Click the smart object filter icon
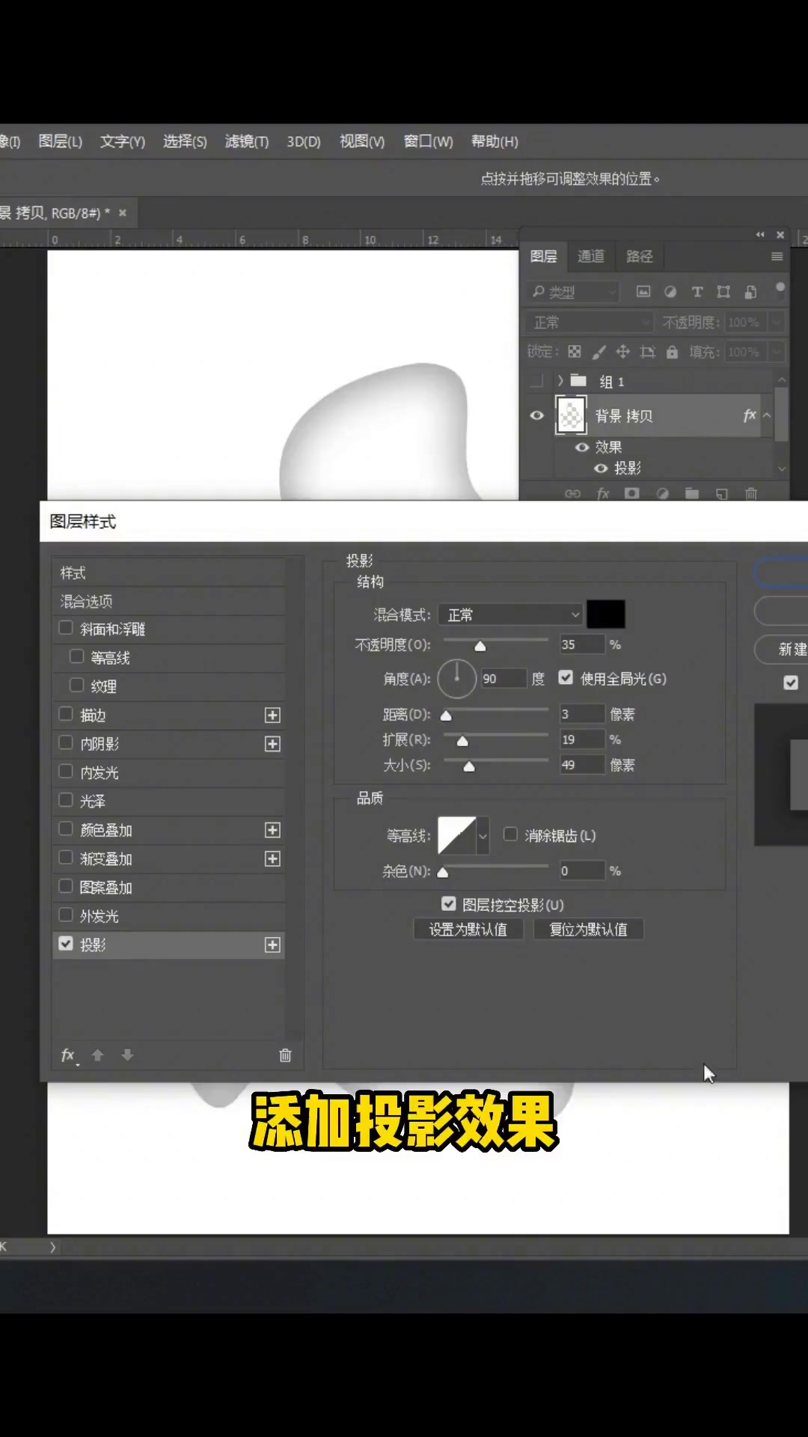The image size is (808, 1437). [x=750, y=292]
